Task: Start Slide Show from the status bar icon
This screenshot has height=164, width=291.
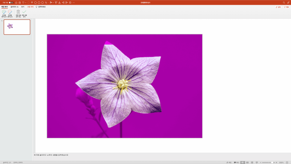Action: click(257, 163)
